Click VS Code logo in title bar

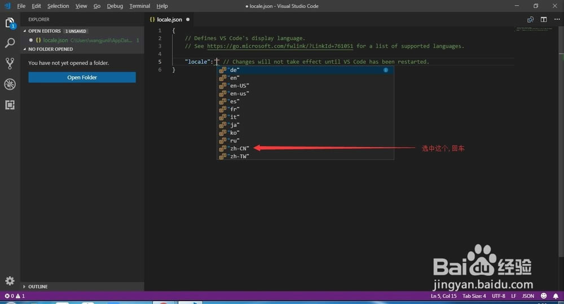pyautogui.click(x=7, y=6)
